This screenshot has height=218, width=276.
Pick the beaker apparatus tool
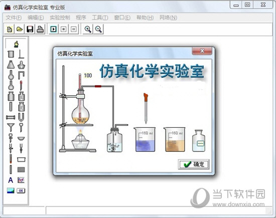11,54
